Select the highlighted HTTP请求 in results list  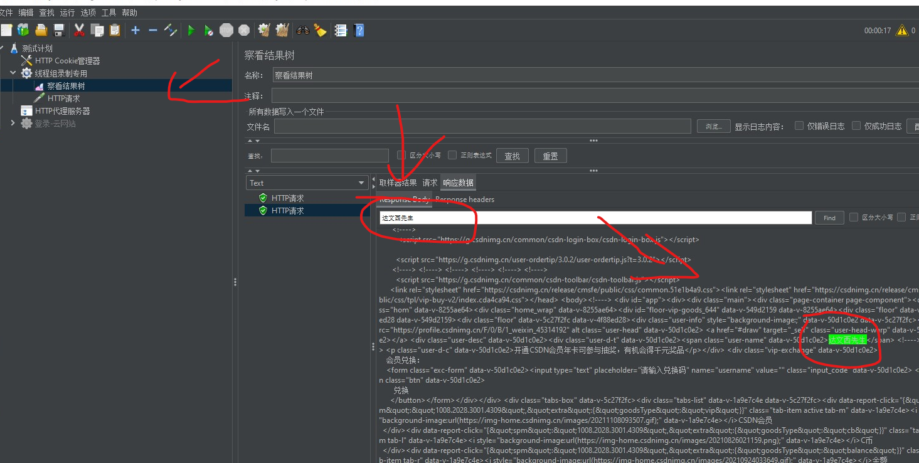287,211
